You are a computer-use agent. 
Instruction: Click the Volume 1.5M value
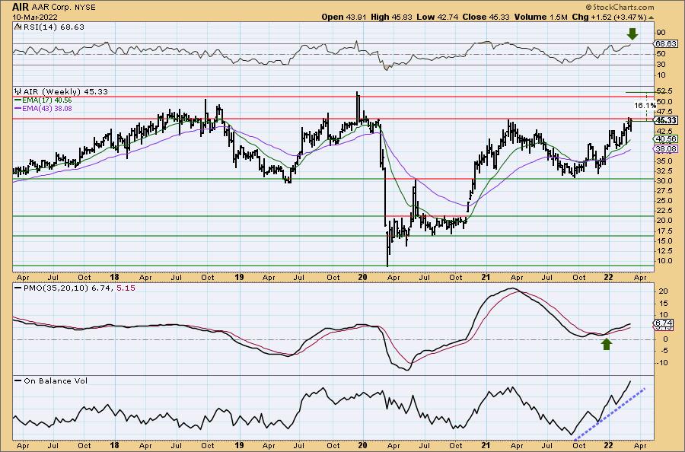(541, 17)
